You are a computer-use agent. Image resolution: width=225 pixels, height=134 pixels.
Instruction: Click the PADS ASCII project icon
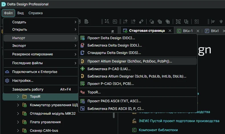pyautogui.click(x=82, y=101)
